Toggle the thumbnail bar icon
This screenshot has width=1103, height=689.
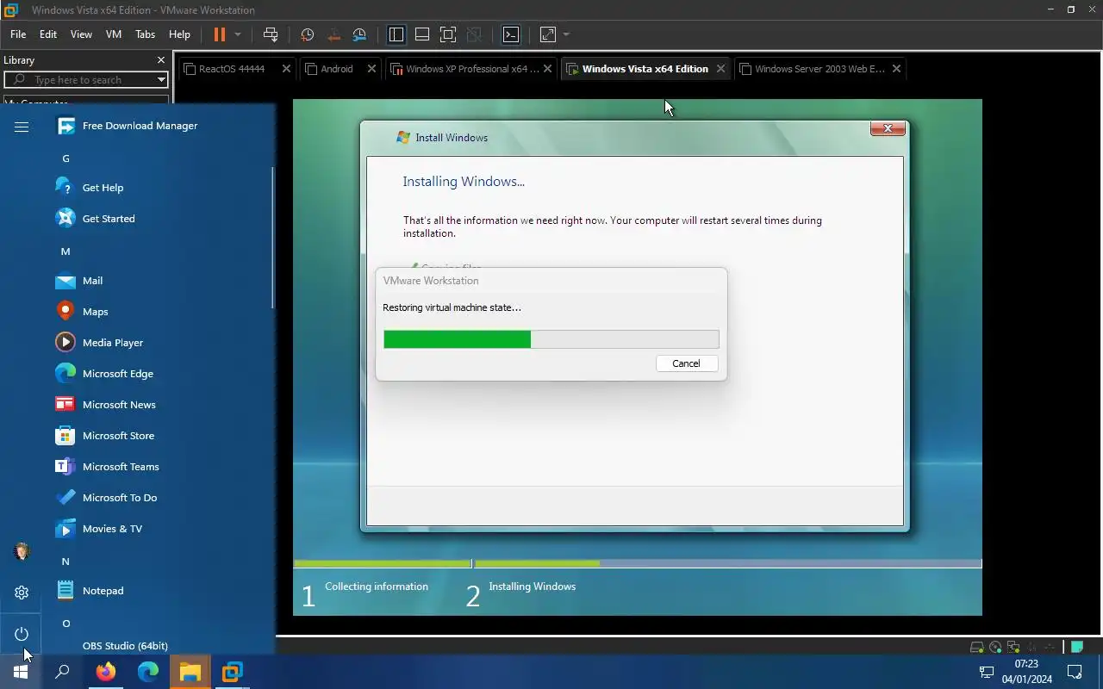422,34
